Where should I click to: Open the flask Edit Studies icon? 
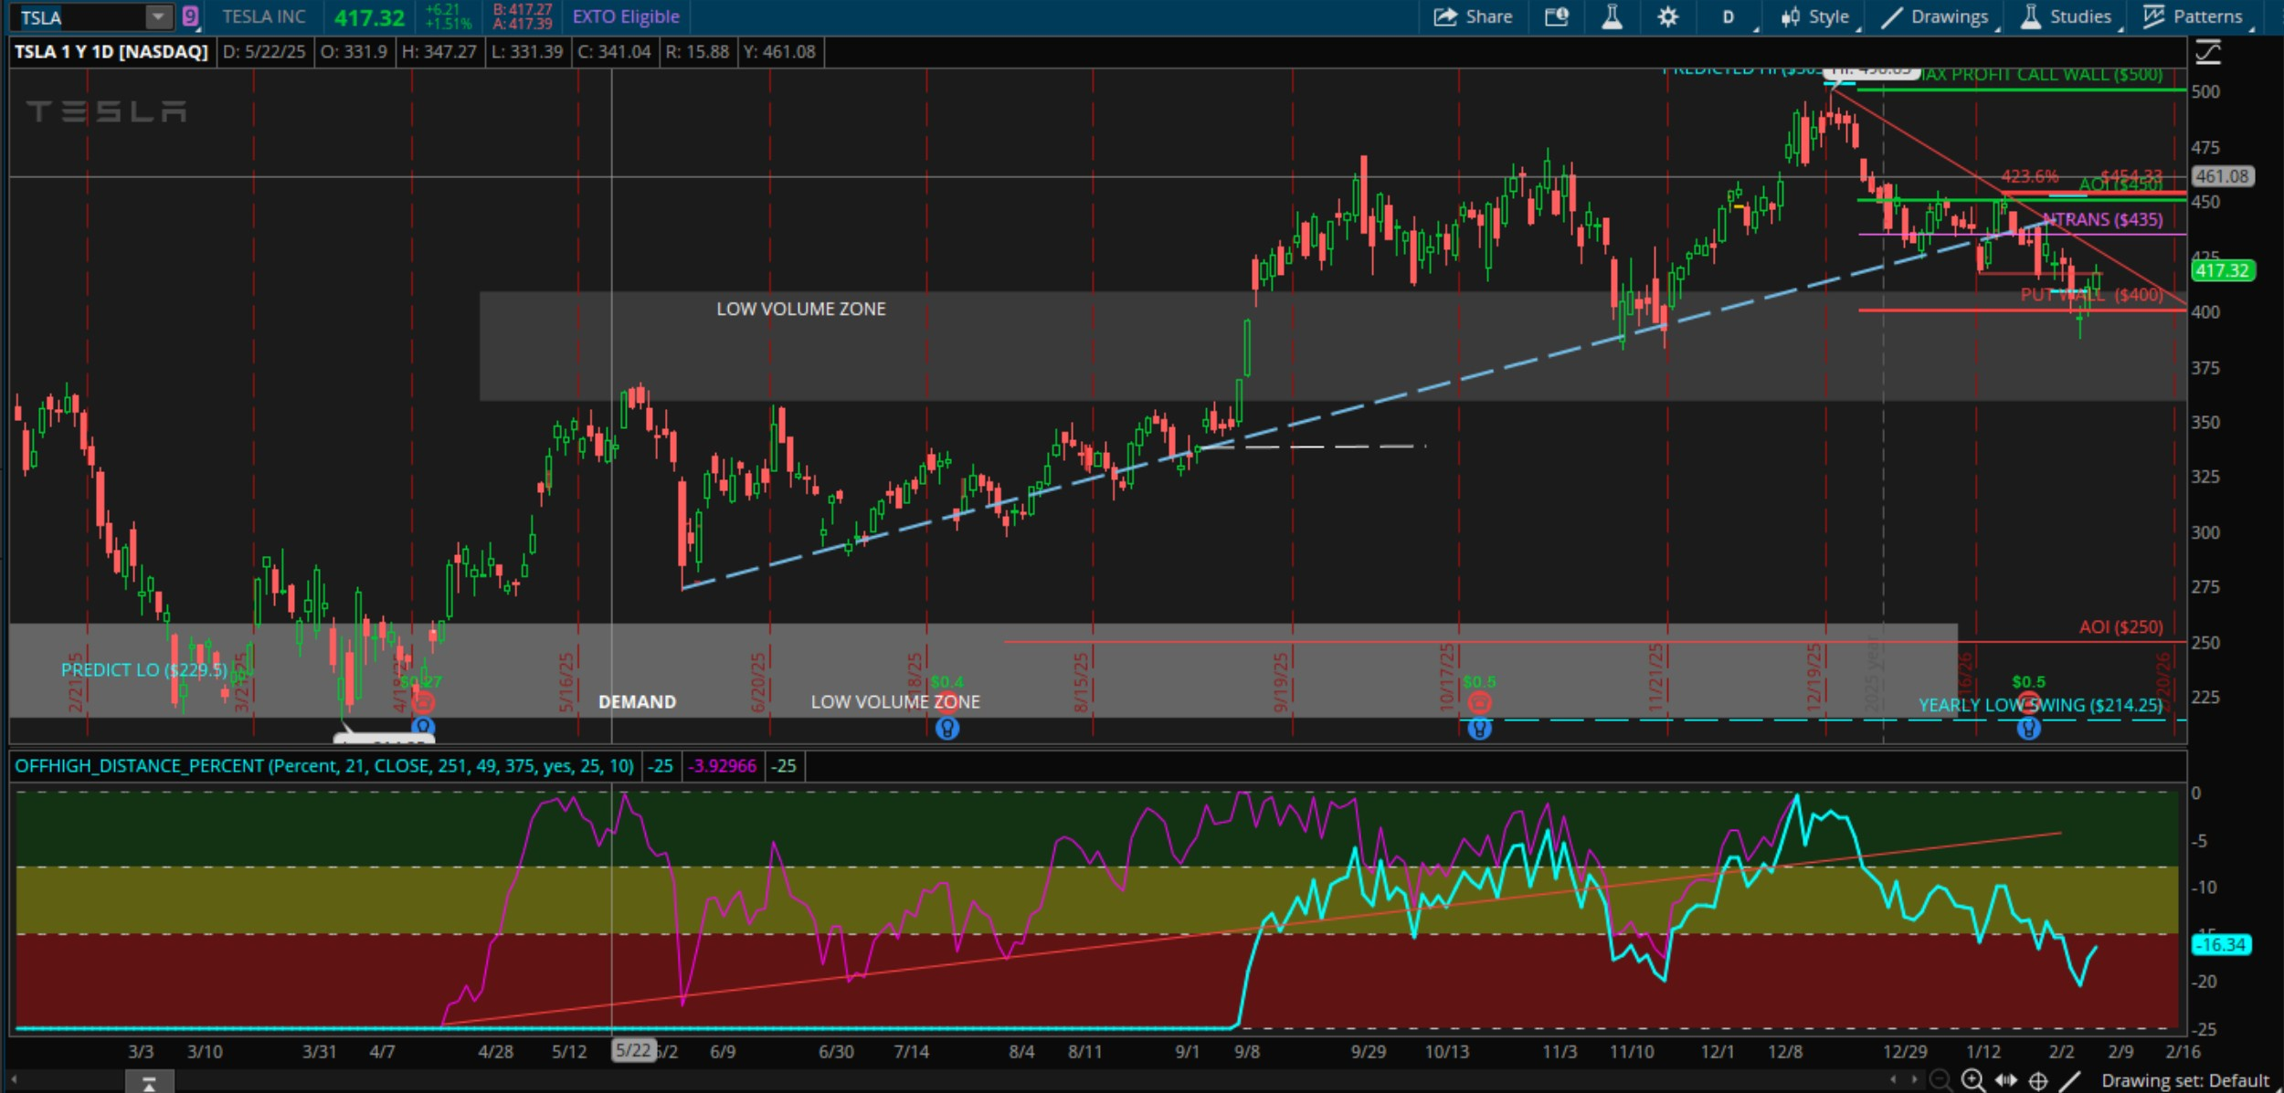[x=1613, y=16]
